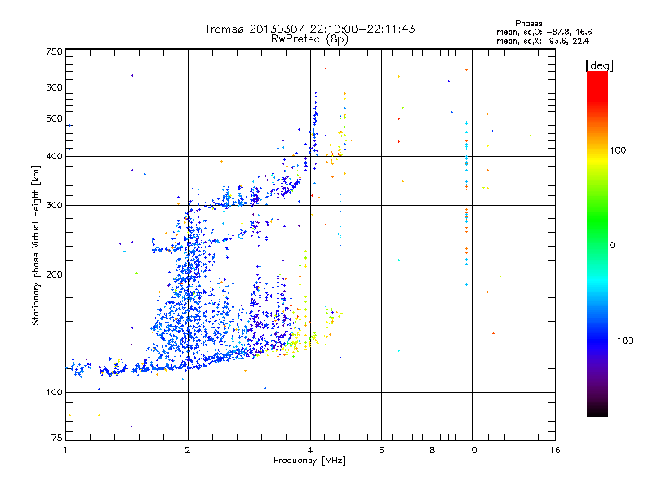Click the colorbar tick label "0"

pos(612,246)
